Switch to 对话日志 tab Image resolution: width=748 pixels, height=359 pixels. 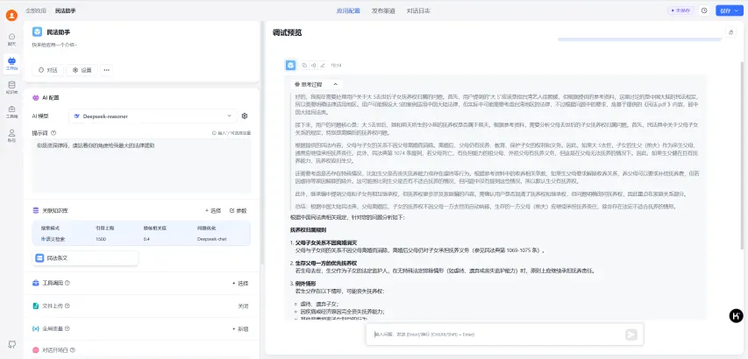(x=418, y=11)
